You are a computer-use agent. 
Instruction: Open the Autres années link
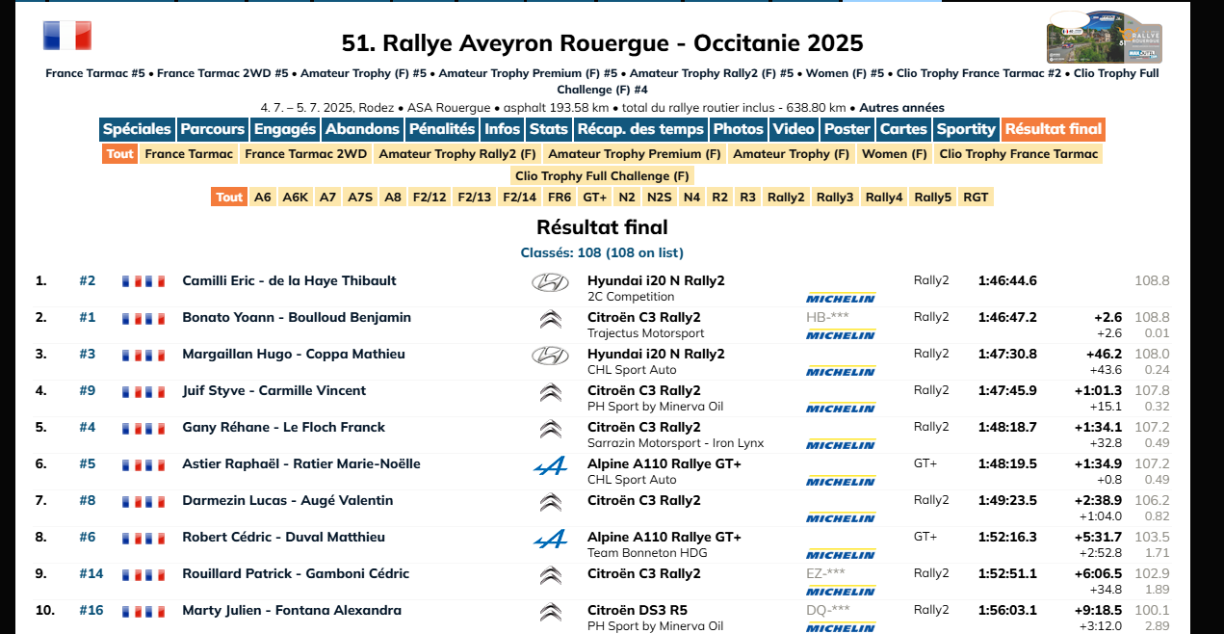pyautogui.click(x=901, y=108)
